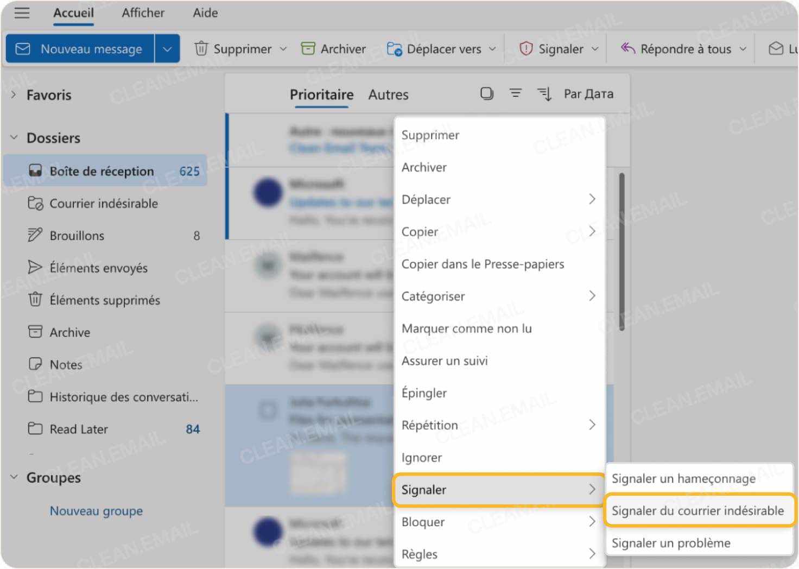Expand the Favoris section
This screenshot has height=569, width=799.
[14, 94]
